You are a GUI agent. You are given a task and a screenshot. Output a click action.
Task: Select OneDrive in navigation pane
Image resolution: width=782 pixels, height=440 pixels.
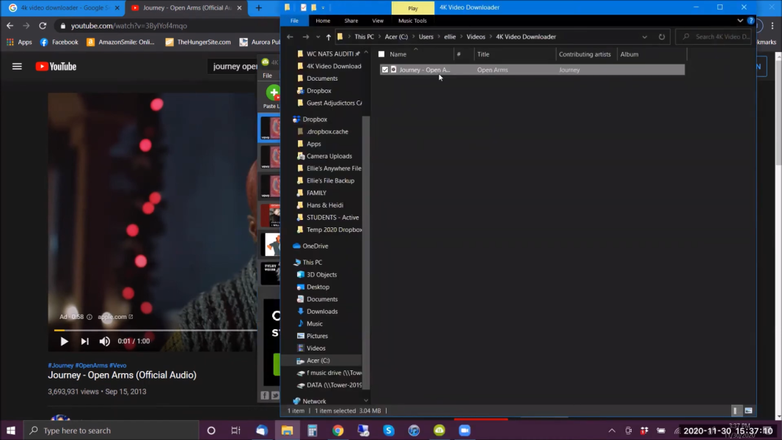[x=311, y=246]
